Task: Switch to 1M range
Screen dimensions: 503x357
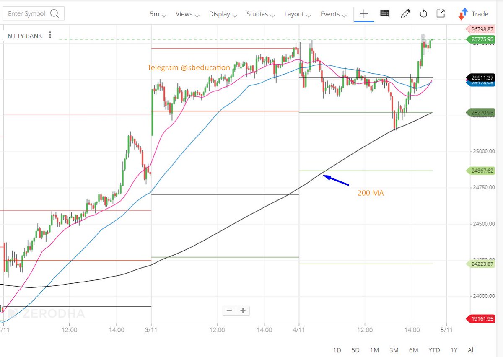Action: [x=374, y=350]
